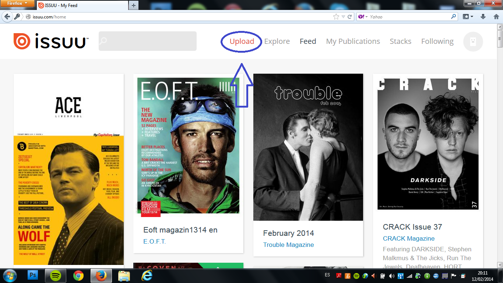This screenshot has height=283, width=503.
Task: Switch to Firefox in the taskbar
Action: point(101,276)
